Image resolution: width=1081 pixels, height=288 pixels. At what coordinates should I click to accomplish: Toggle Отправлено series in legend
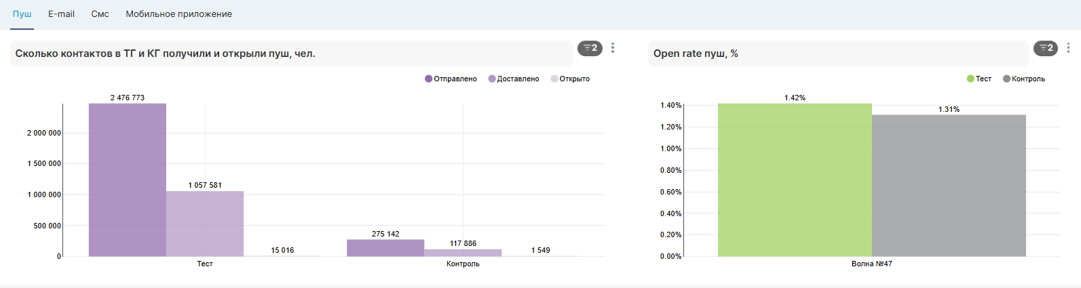point(451,79)
